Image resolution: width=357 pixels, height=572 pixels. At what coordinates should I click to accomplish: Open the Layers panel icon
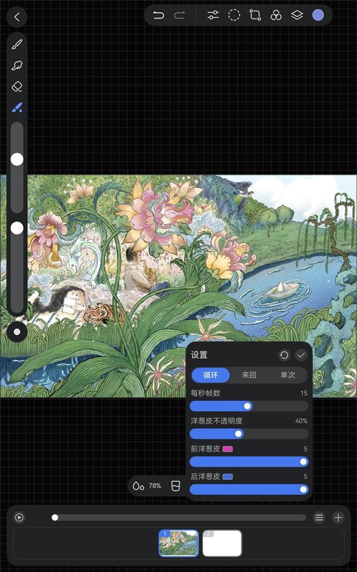[x=297, y=15]
